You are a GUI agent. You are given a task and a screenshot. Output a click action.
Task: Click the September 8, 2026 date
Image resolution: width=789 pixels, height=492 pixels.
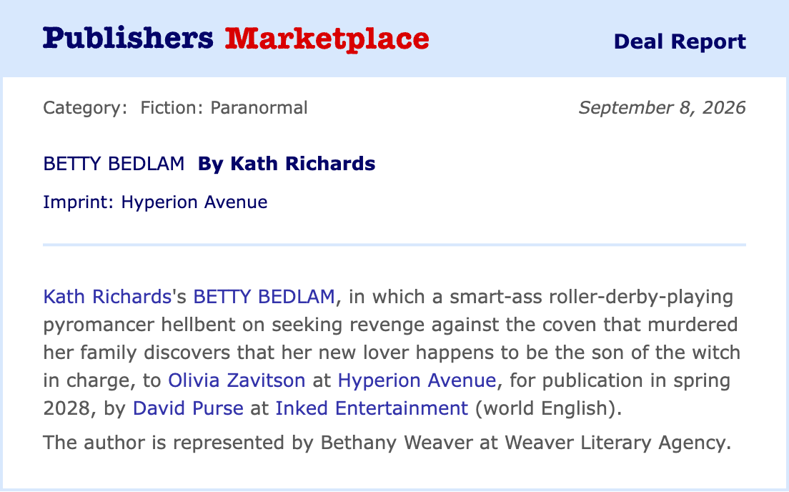(x=663, y=108)
